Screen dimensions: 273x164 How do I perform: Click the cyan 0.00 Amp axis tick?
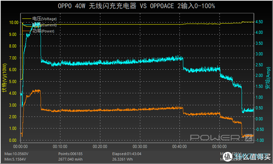[259, 119]
